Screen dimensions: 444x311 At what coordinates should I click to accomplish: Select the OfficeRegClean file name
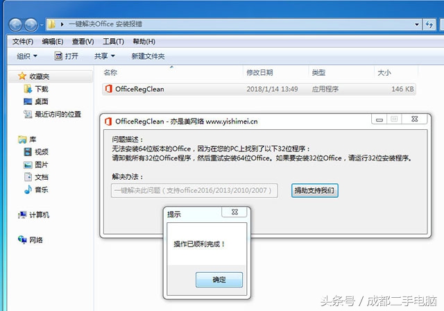point(139,90)
